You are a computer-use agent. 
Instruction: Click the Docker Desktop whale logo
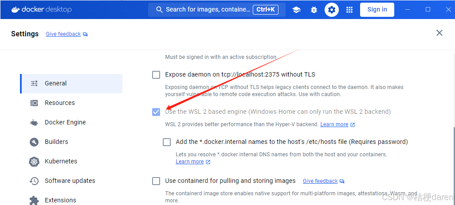click(16, 10)
